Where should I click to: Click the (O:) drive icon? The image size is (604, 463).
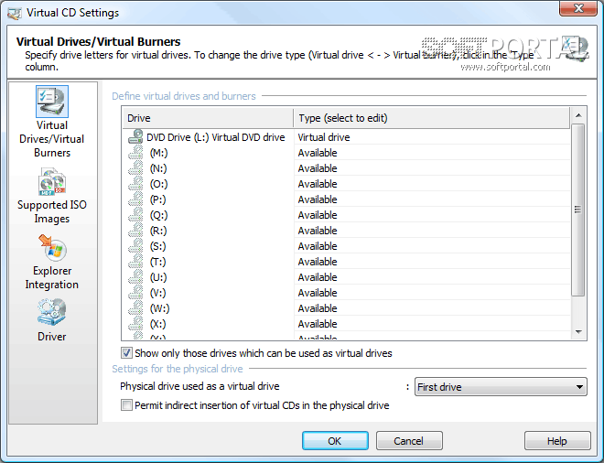135,184
